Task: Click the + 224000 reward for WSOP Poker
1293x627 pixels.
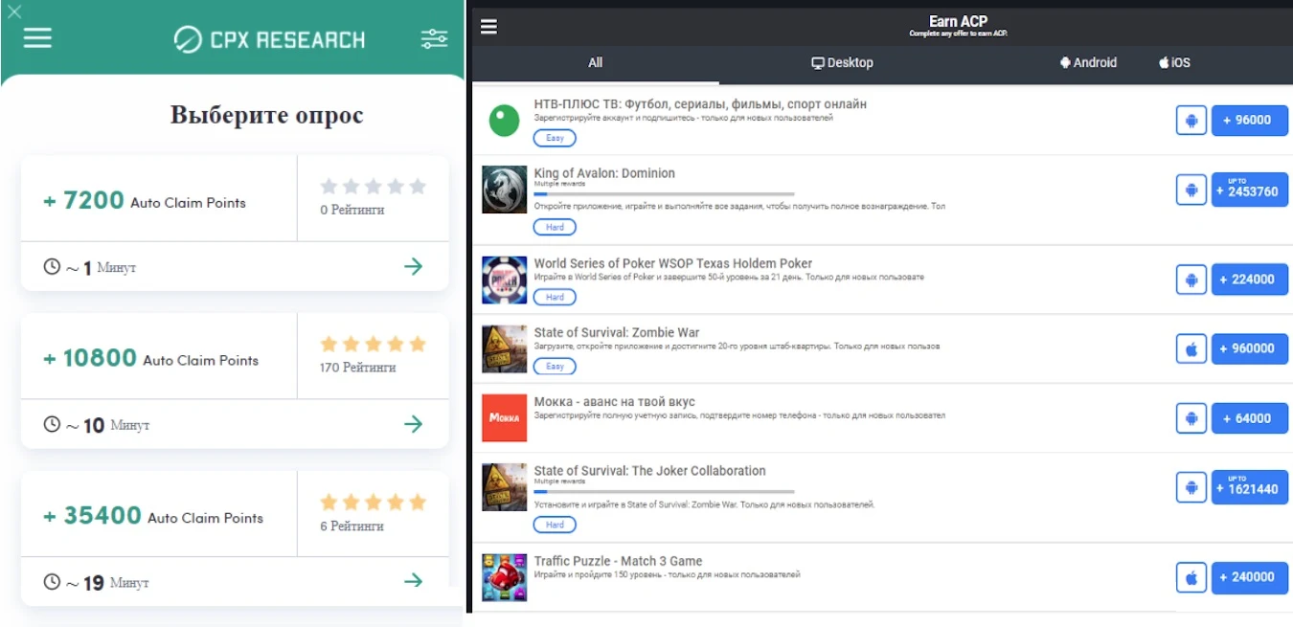Action: 1250,280
